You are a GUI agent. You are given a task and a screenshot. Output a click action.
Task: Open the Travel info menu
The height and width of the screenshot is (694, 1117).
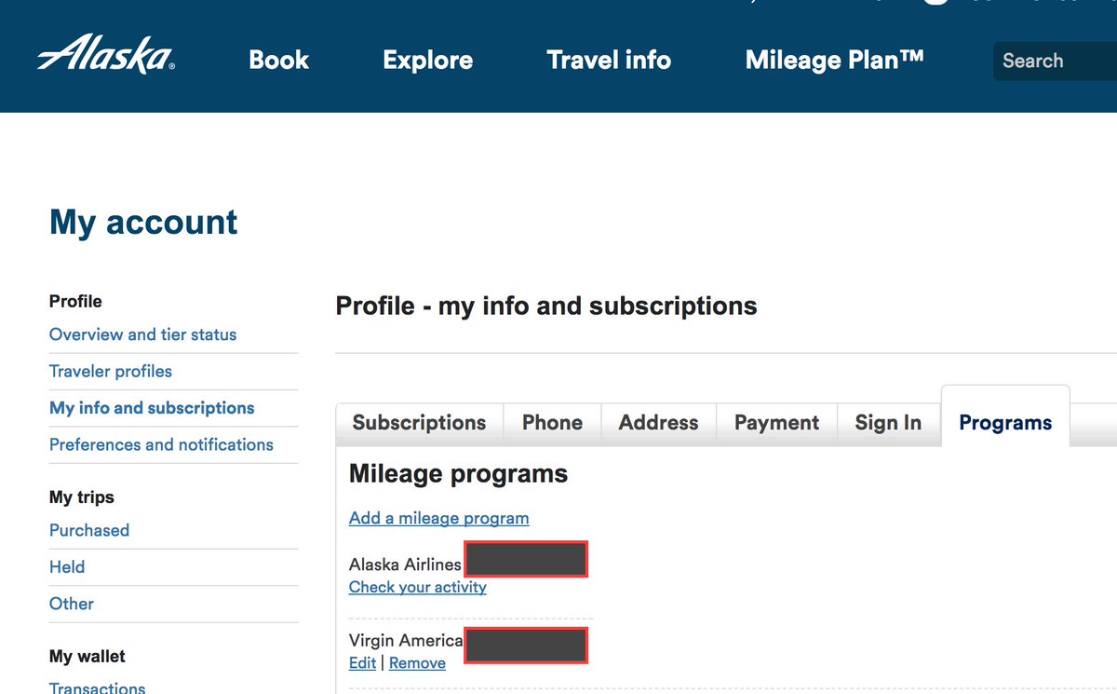coord(609,61)
